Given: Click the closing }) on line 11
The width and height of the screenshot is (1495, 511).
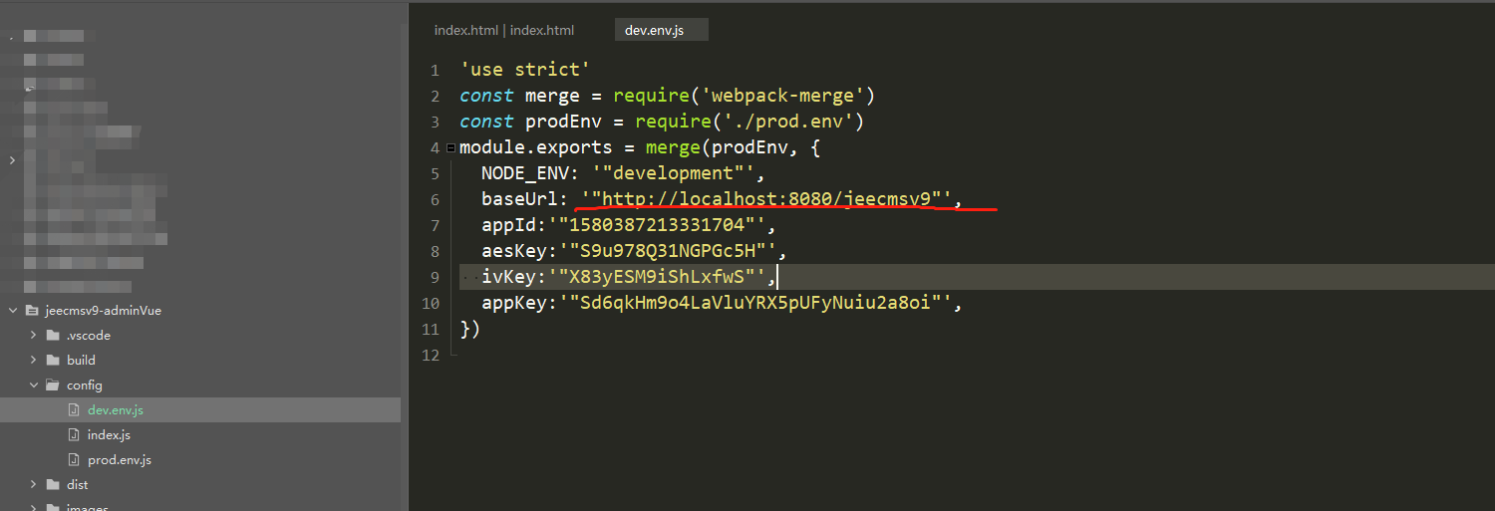Looking at the screenshot, I should point(470,329).
